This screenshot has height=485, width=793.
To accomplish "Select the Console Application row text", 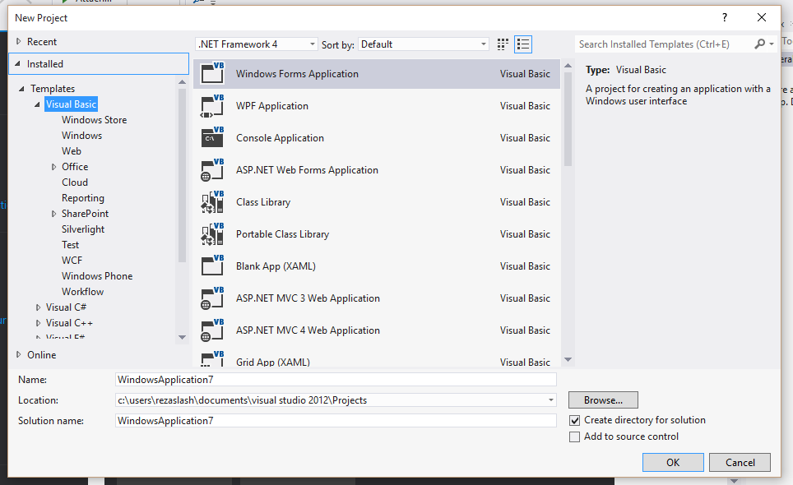I will click(x=280, y=138).
